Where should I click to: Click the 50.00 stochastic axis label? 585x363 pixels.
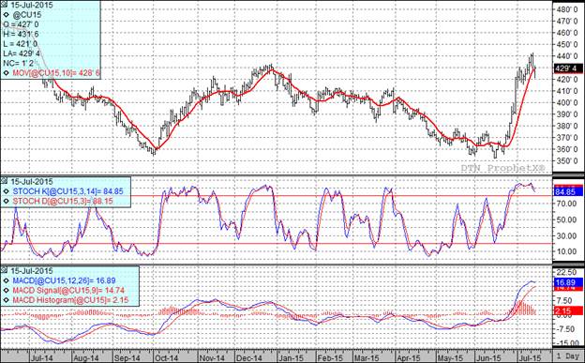pos(567,219)
